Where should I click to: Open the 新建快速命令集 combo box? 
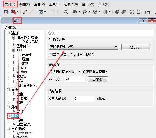pyautogui.click(x=84, y=47)
